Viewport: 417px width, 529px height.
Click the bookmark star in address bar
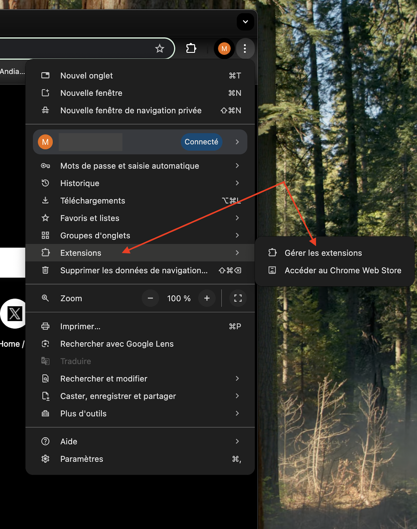[160, 49]
